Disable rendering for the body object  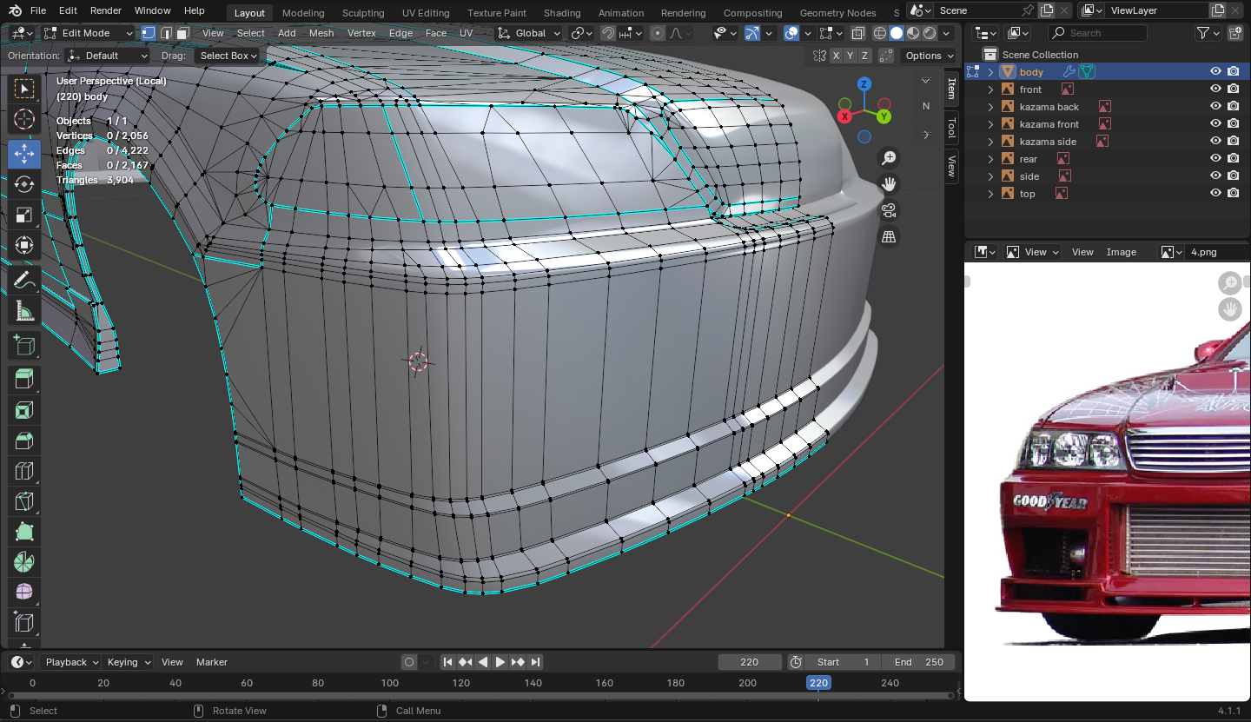1233,72
